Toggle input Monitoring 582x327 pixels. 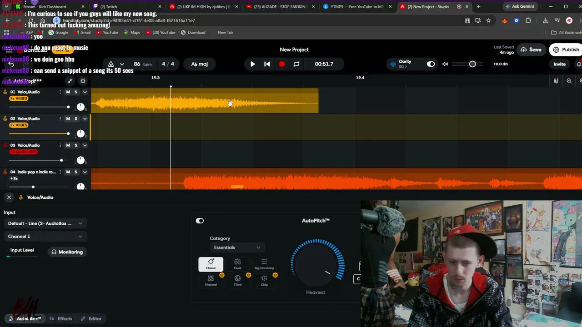pyautogui.click(x=67, y=252)
